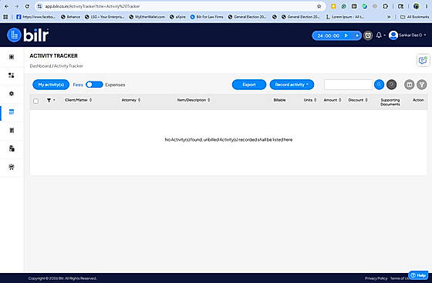Screen dimensions: 432x283
Task: Open the settings gear in the sidebar
Action: pos(12,93)
